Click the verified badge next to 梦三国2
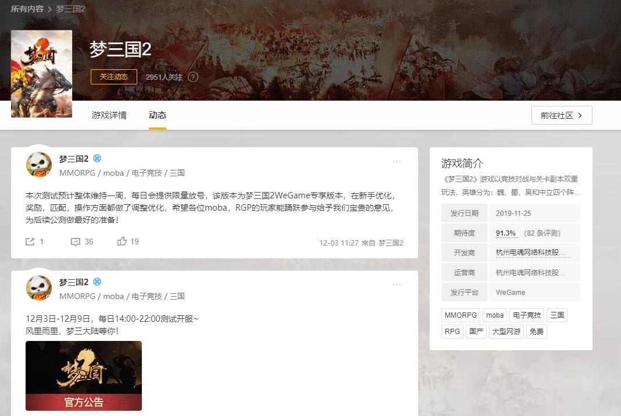Image resolution: width=621 pixels, height=416 pixels. [x=97, y=158]
